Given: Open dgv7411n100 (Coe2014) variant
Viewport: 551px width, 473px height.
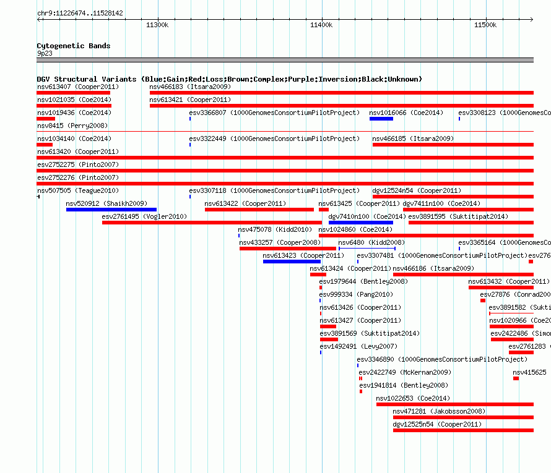Looking at the screenshot, I should point(441,203).
